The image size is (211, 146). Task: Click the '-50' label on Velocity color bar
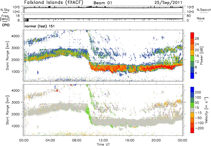point(198,118)
